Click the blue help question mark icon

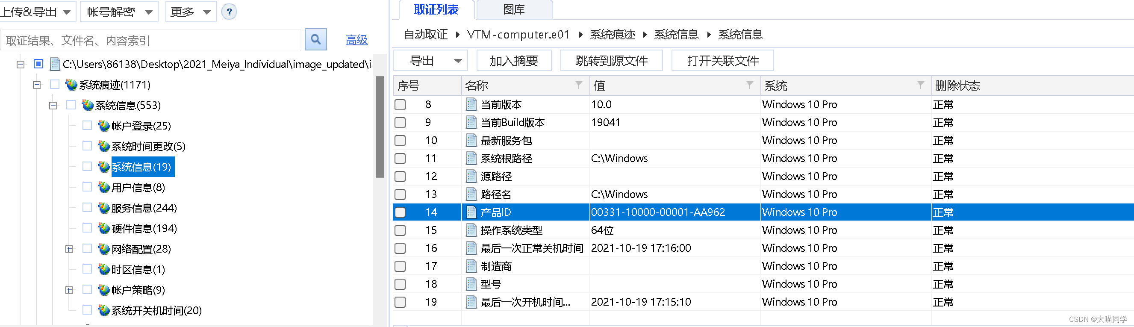[x=229, y=12]
